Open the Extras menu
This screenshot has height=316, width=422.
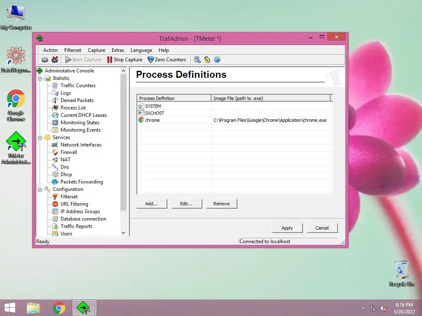coord(118,50)
